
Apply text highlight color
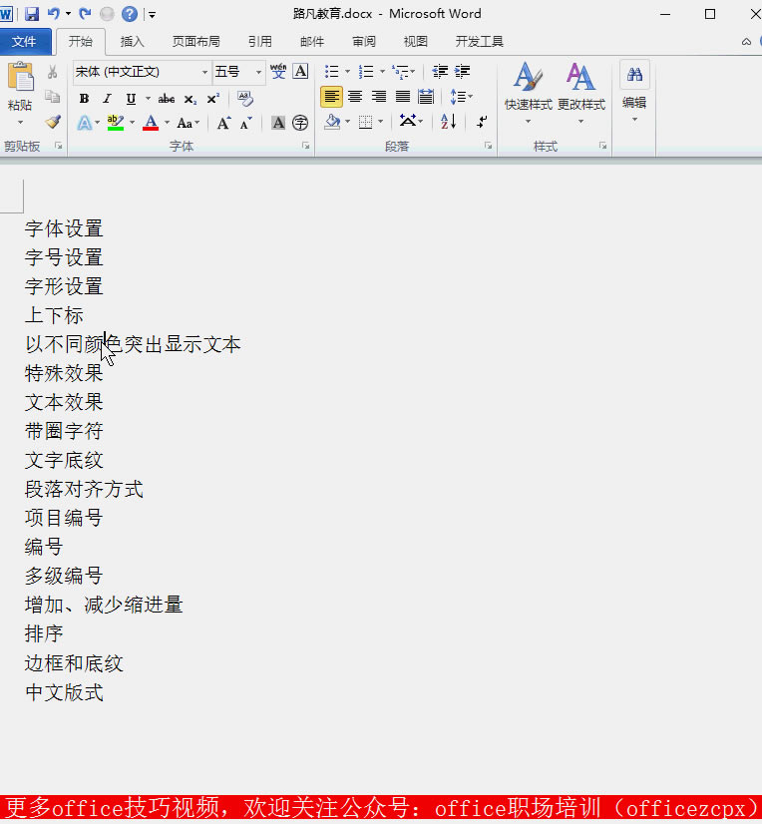click(115, 123)
